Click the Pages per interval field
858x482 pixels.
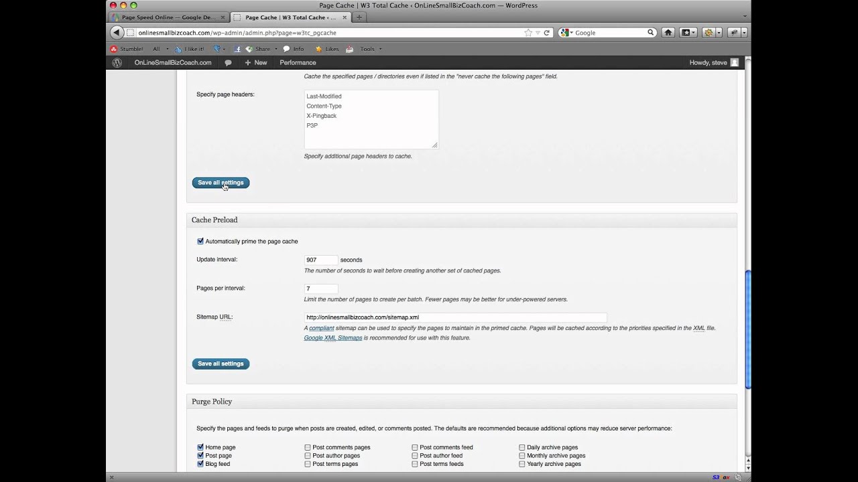[x=321, y=289]
